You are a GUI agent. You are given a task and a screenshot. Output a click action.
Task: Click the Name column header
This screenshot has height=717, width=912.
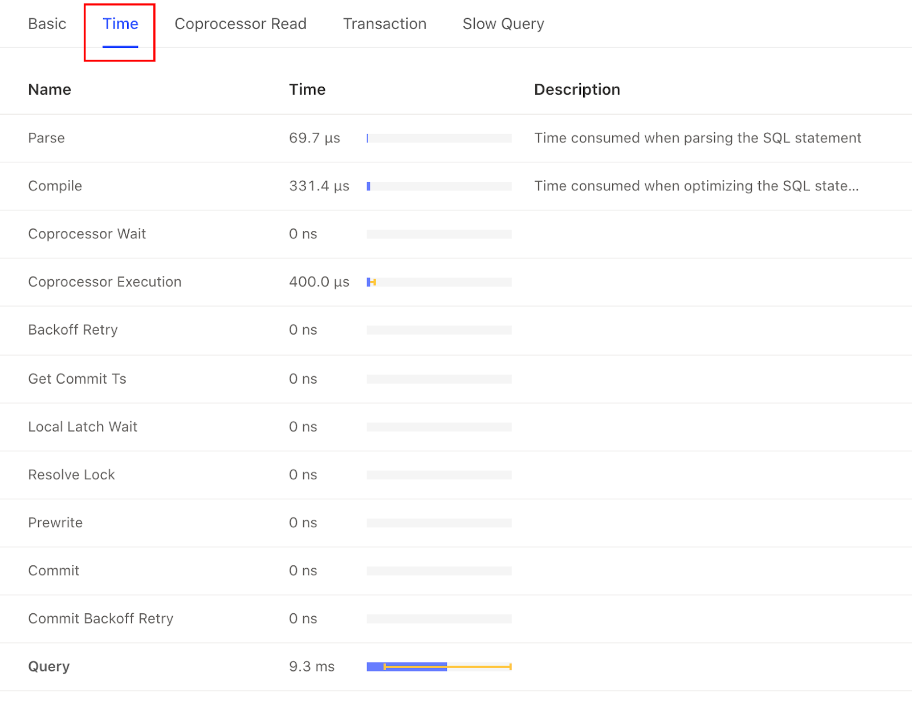(50, 89)
